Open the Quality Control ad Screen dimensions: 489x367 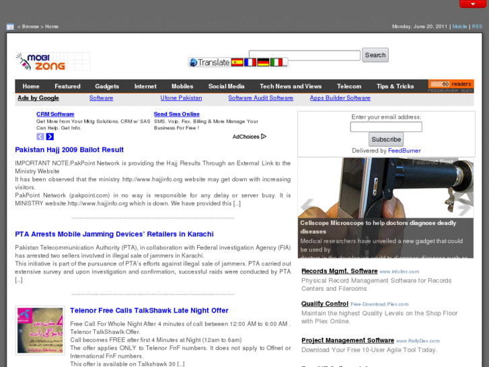pos(325,304)
